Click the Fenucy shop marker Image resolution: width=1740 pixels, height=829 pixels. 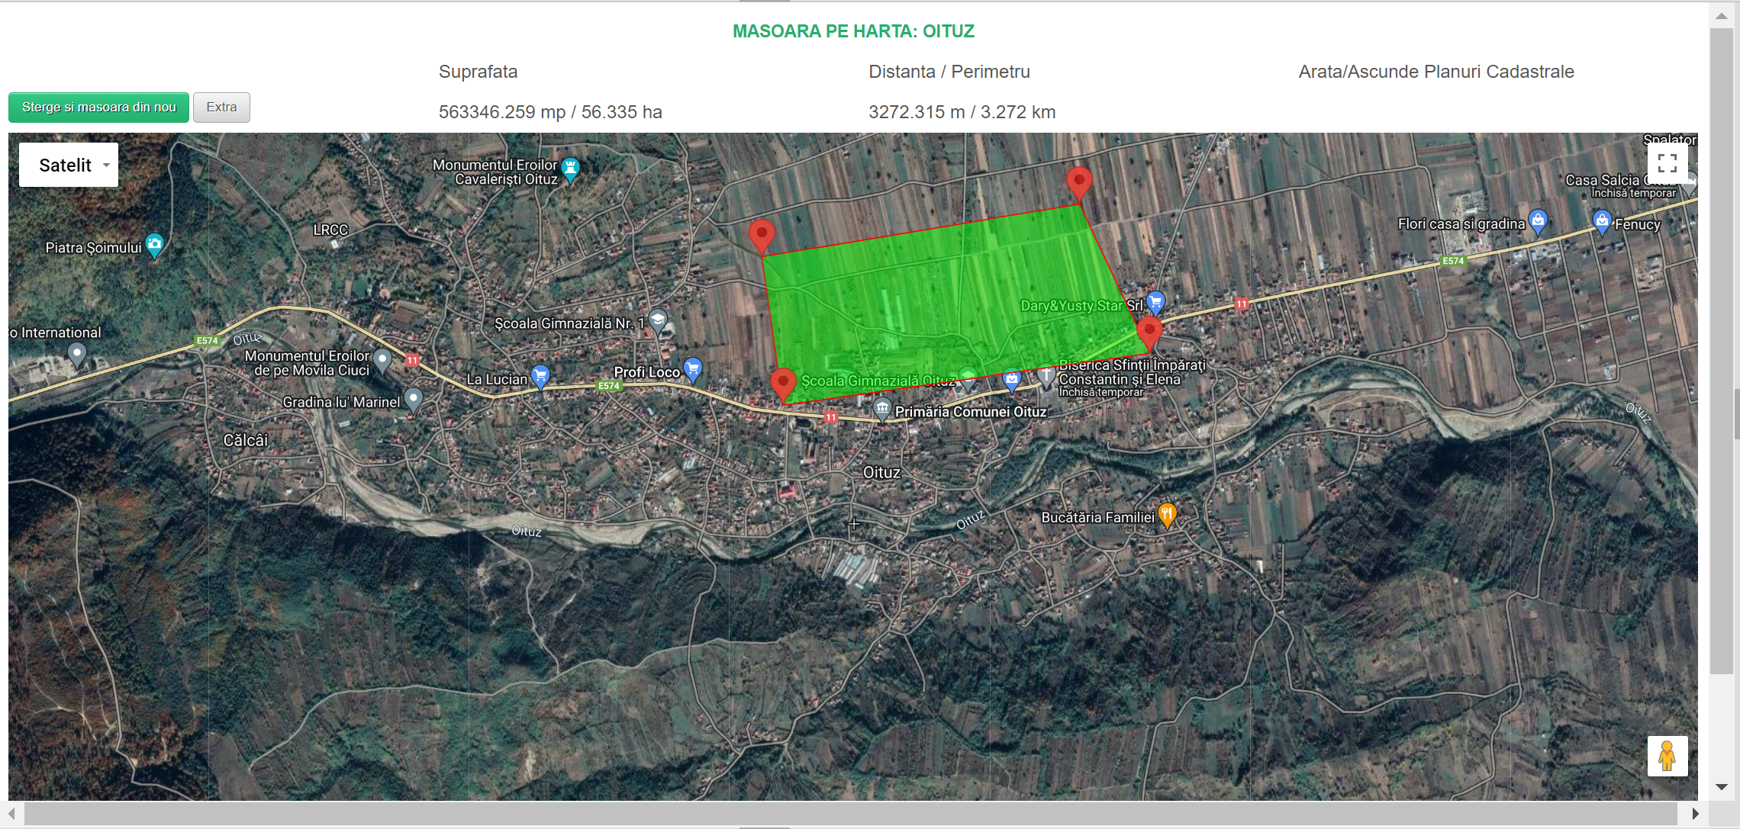1602,222
